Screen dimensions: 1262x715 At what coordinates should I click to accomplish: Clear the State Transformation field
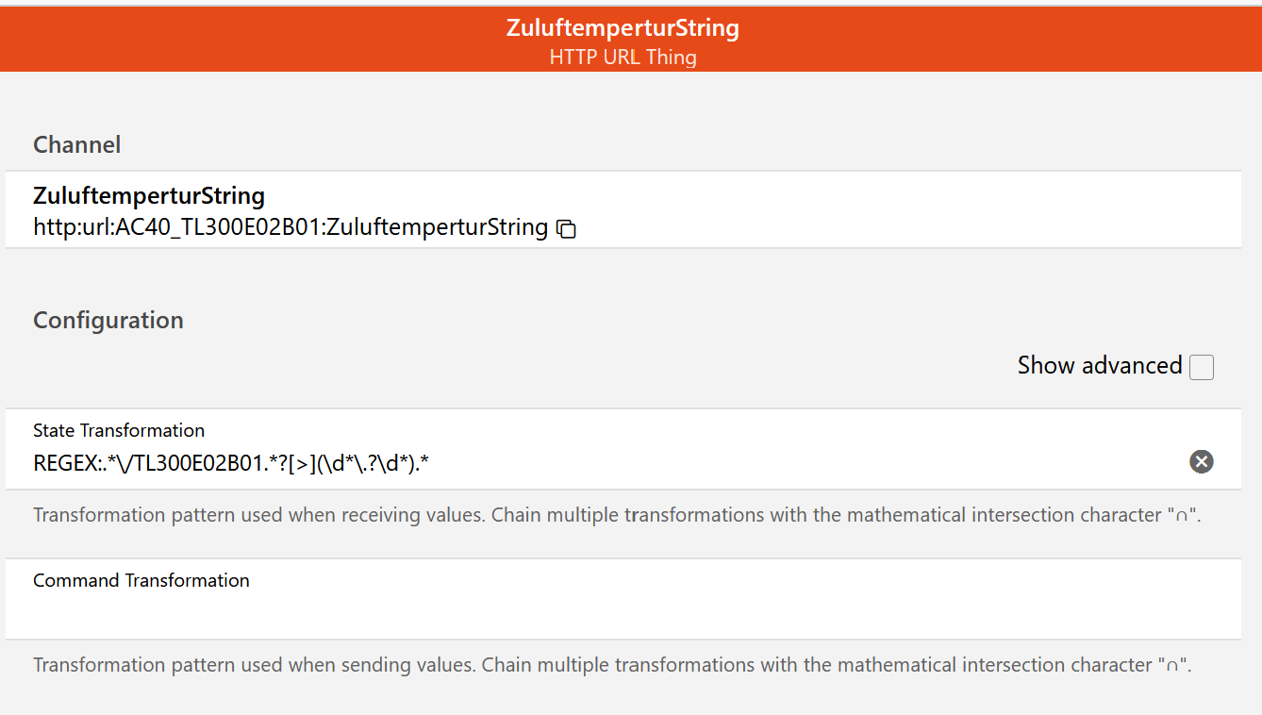(1201, 461)
